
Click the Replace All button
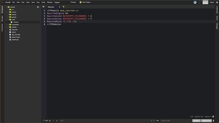point(206,121)
